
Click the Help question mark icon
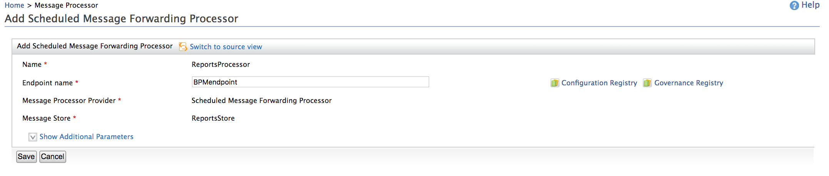(794, 5)
